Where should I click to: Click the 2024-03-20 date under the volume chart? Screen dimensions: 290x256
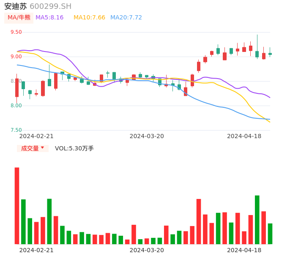147,250
